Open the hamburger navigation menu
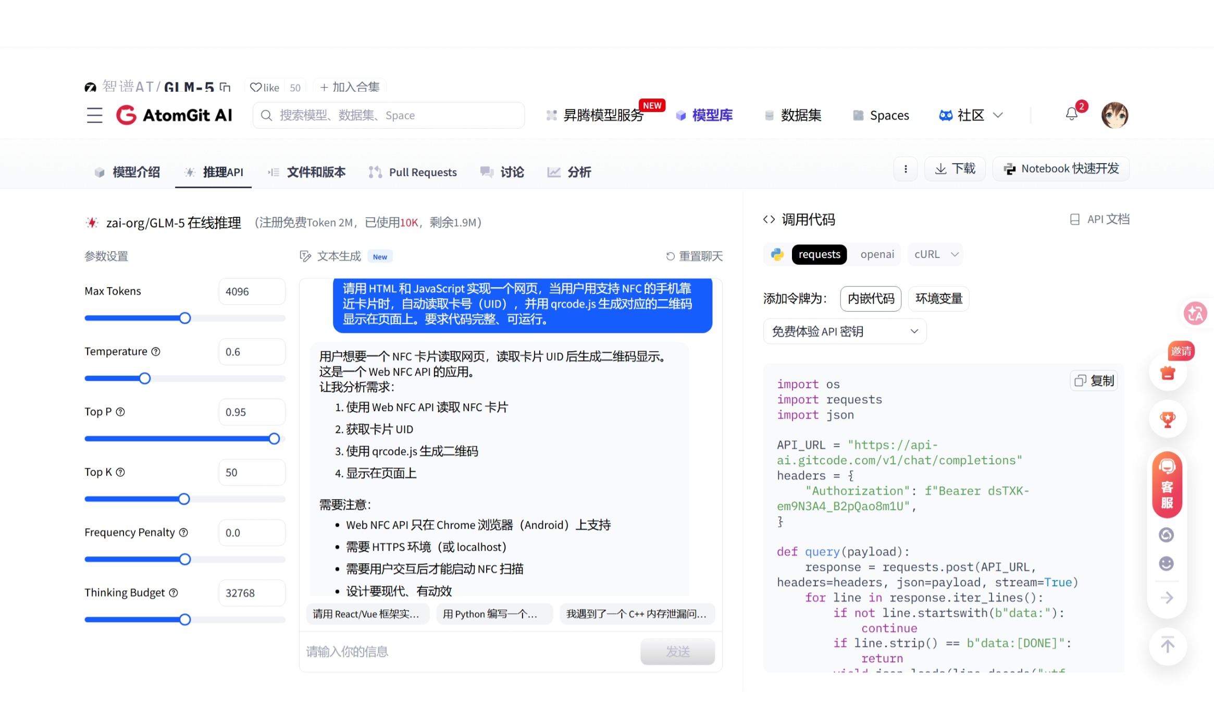 95,115
